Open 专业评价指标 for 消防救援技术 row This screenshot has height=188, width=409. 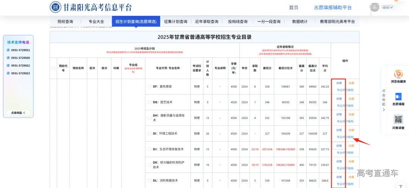pyautogui.click(x=345, y=184)
